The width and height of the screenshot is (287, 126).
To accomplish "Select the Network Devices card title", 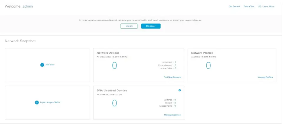I will point(108,53).
